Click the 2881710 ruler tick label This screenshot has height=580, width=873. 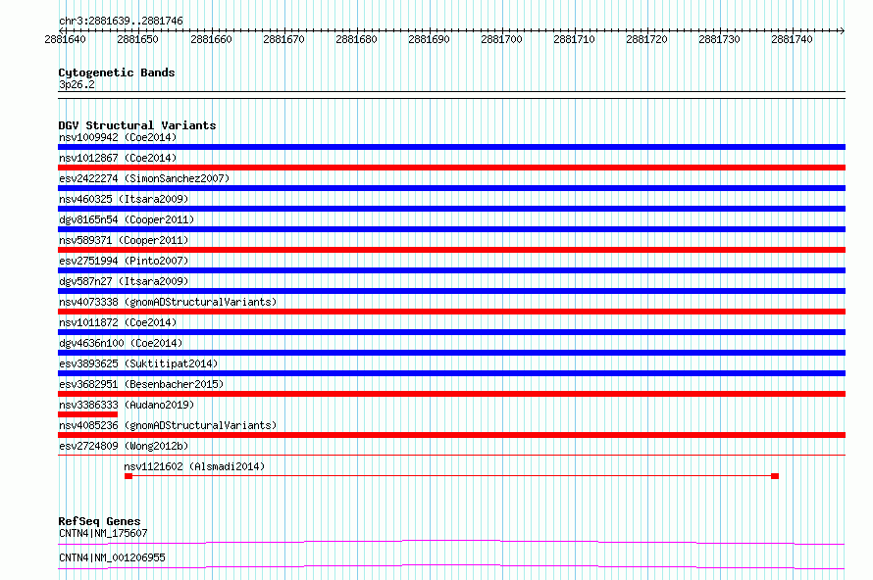click(574, 39)
